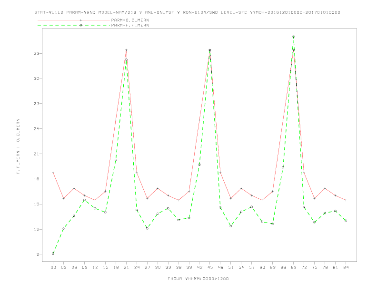Click the green dashed legend line sample
Viewport: 377px width, 291px height.
74,25
